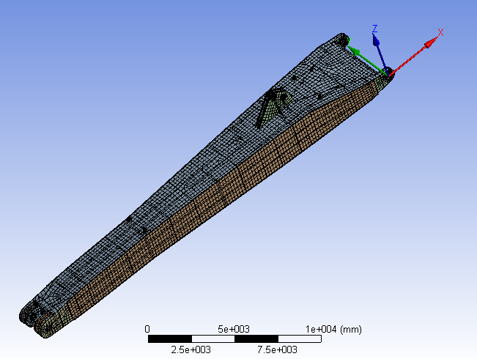The image size is (477, 359).
Task: Click the red X axis label
Action: pos(440,32)
